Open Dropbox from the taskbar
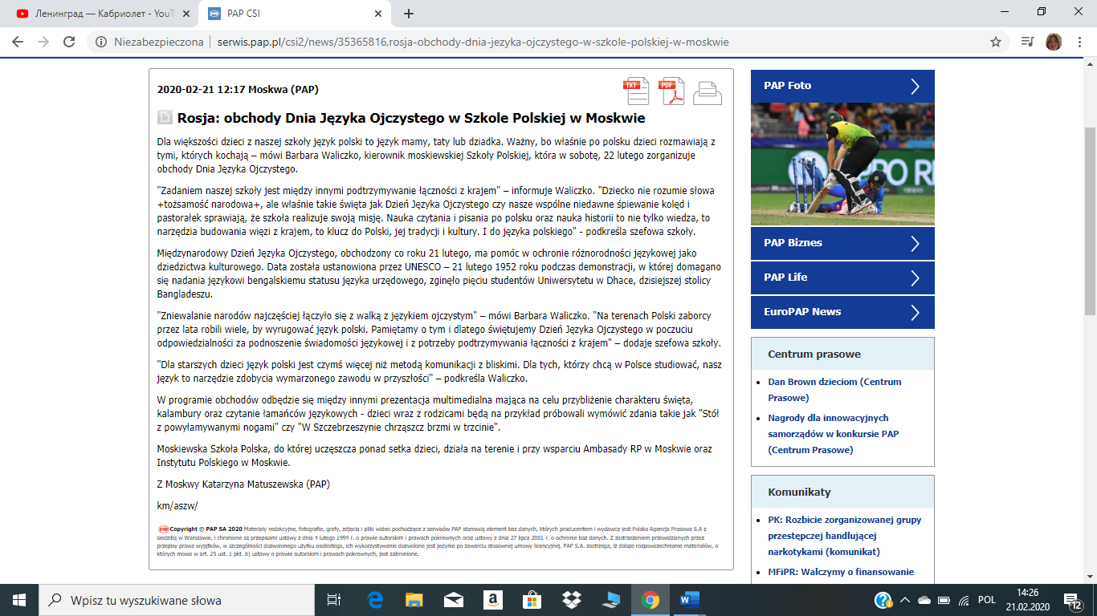1097x616 pixels. [x=571, y=600]
